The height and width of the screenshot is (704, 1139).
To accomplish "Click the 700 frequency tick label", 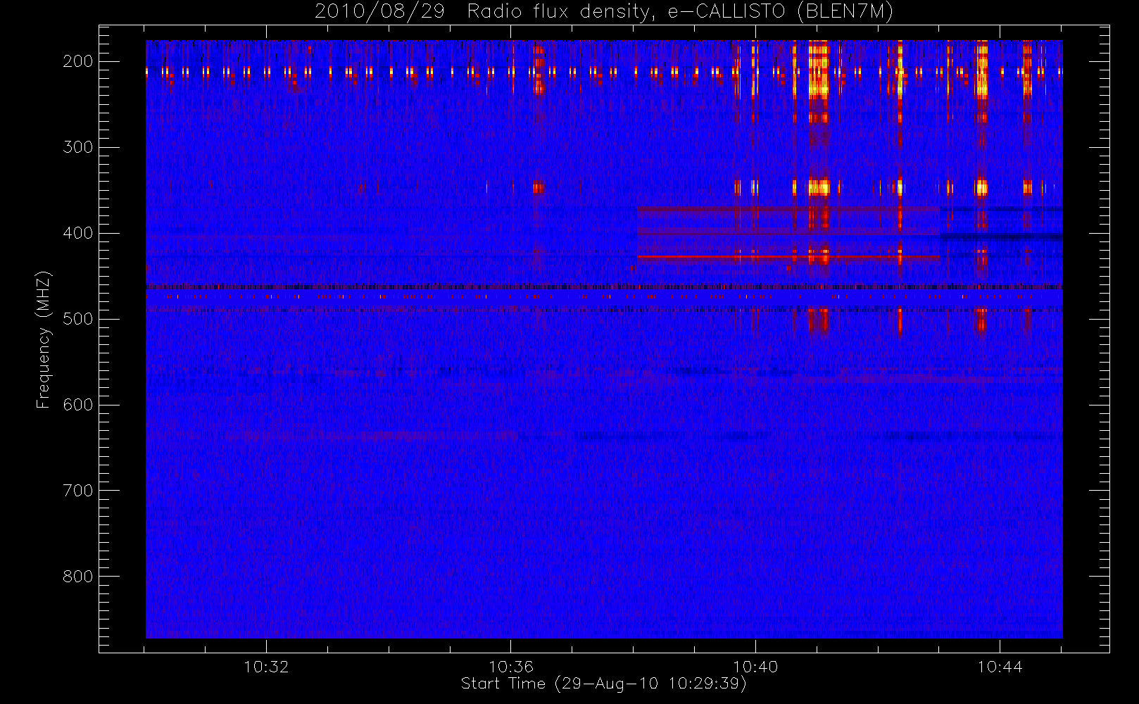I will (78, 491).
